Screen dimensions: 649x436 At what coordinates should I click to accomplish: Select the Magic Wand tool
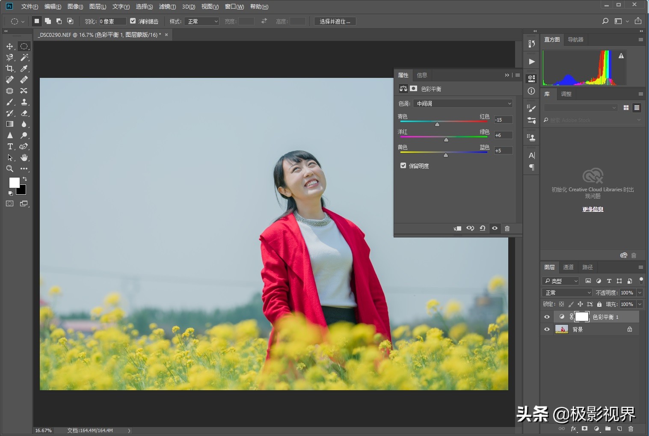point(24,57)
